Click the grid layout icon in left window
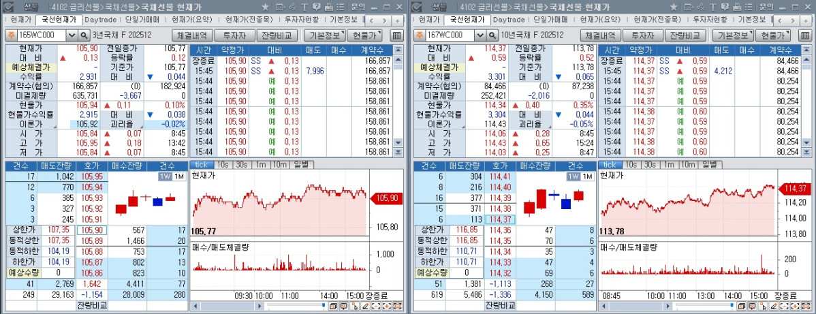Screen dimensions: 816x314 [396, 35]
